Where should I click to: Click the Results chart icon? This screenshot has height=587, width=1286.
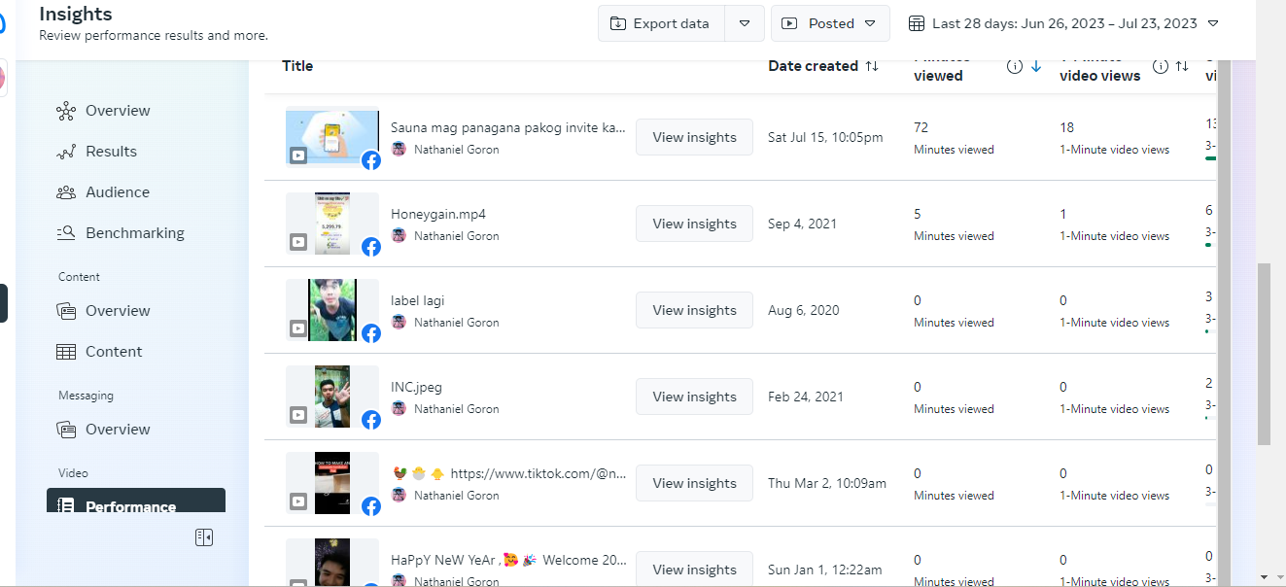point(66,152)
